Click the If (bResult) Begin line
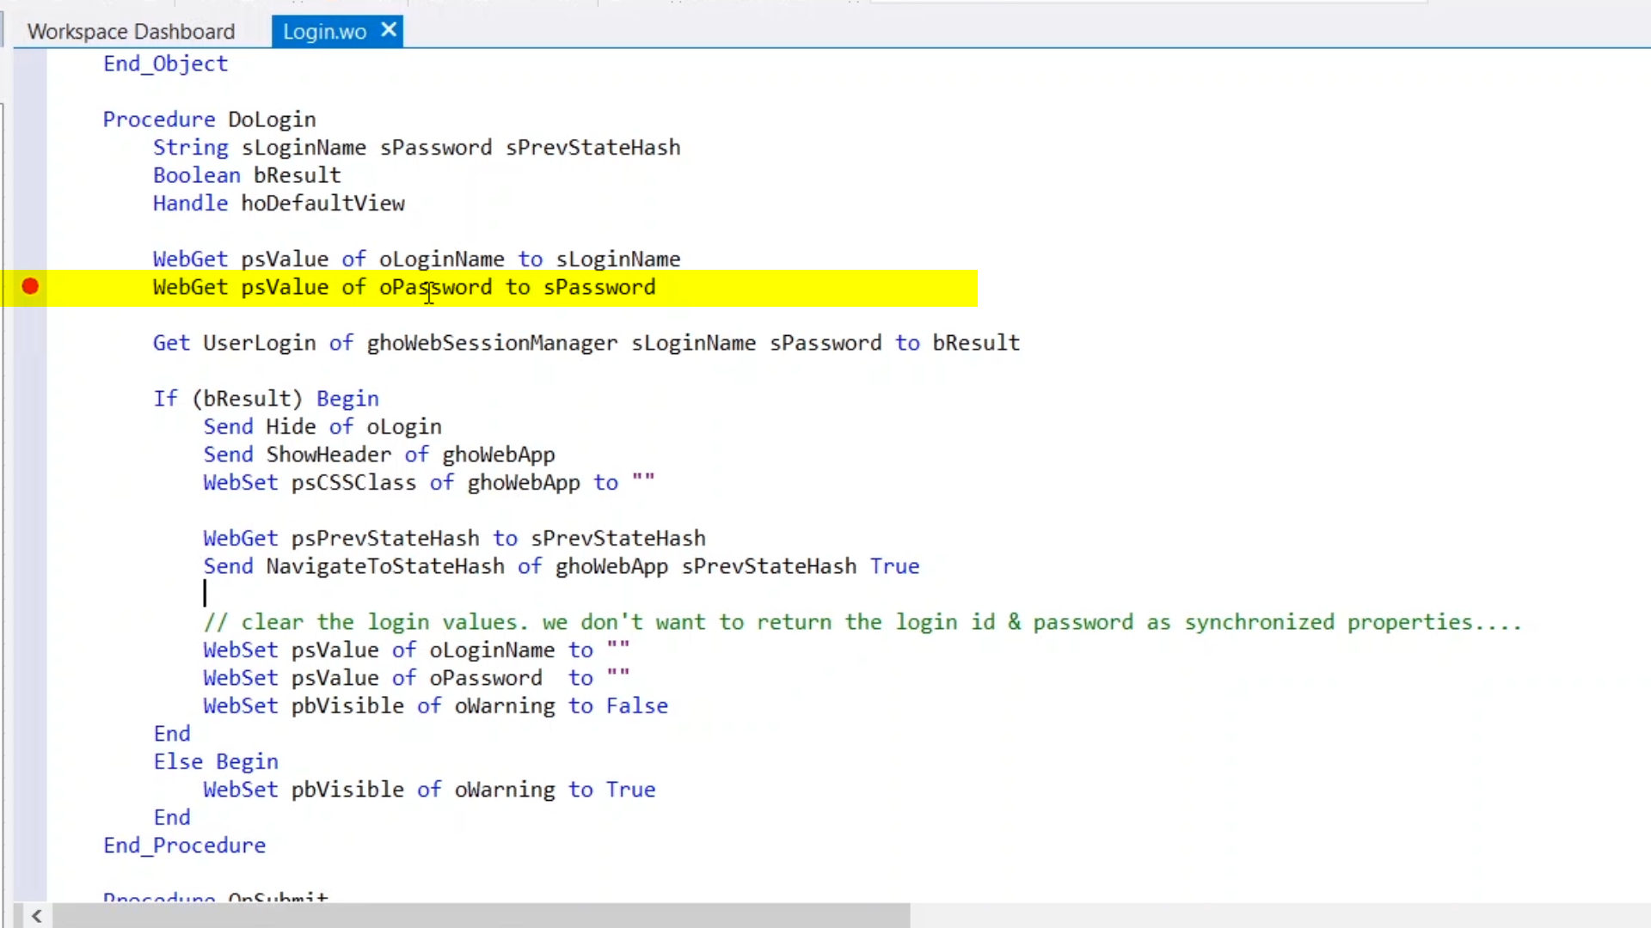1651x928 pixels. (x=265, y=399)
